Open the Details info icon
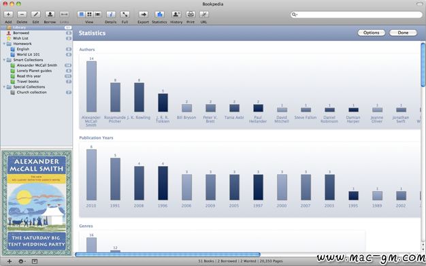The width and height of the screenshot is (426, 266). tap(111, 14)
